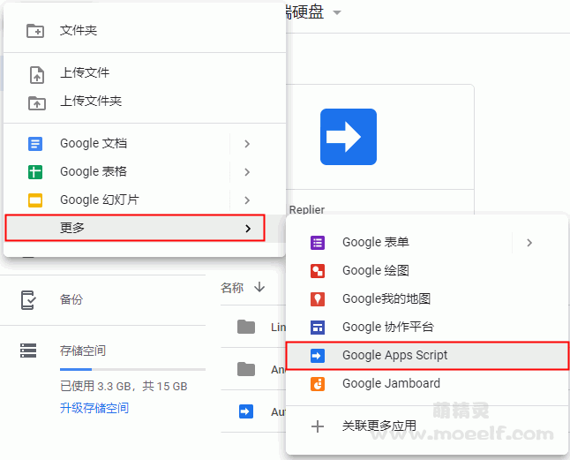
Task: Click the Google Sites icon
Action: pos(318,328)
